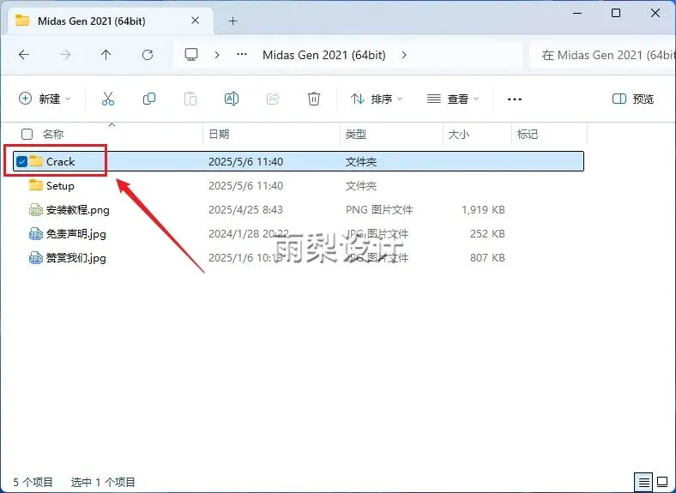
Task: Sort by 名称 column header
Action: [x=53, y=134]
